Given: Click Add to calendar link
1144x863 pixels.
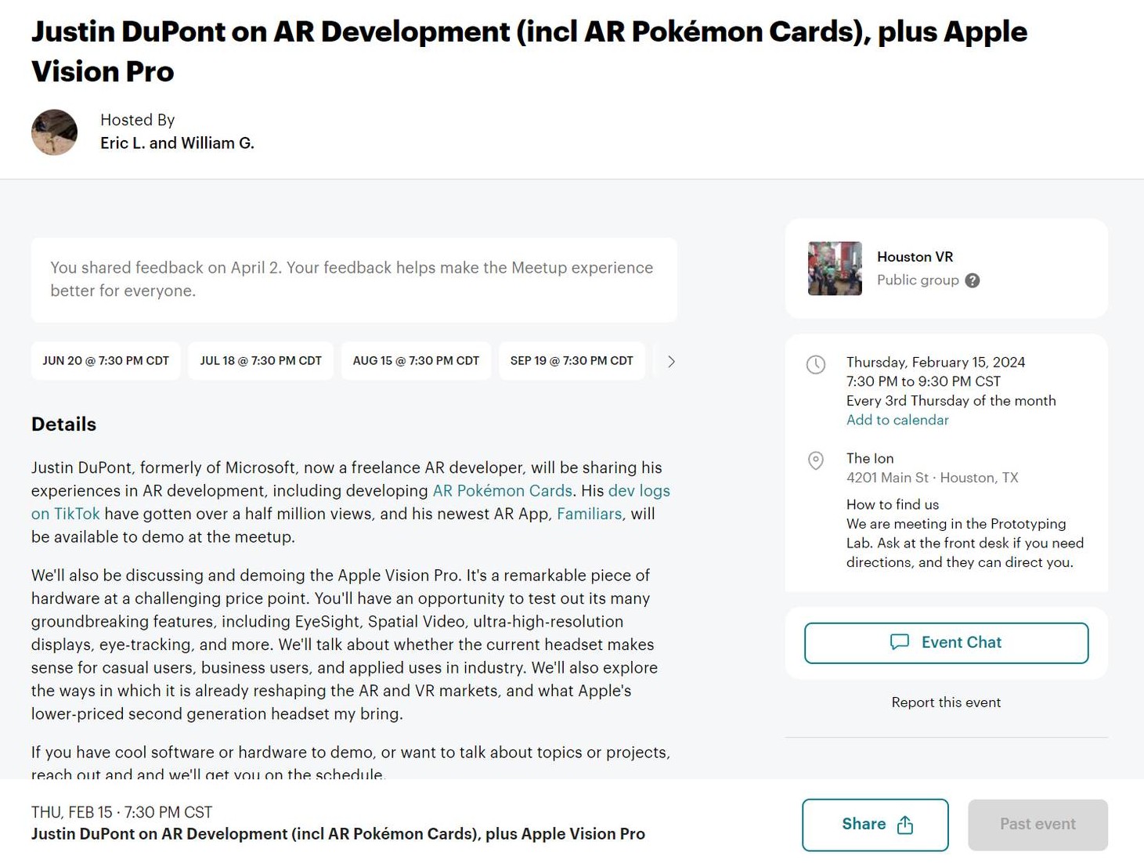Looking at the screenshot, I should (897, 421).
